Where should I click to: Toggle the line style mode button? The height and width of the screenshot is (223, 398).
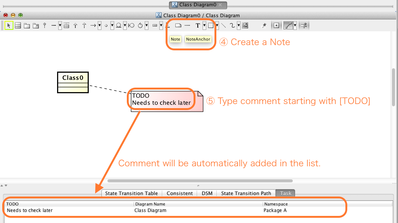[288, 25]
